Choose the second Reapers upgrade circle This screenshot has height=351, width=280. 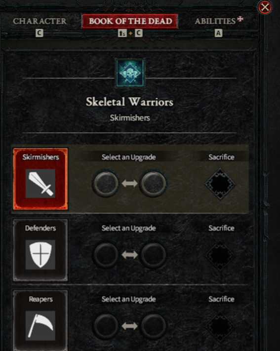[x=154, y=326]
